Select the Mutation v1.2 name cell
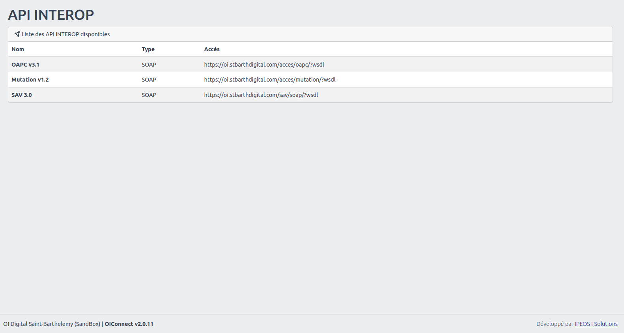Image resolution: width=624 pixels, height=333 pixels. tap(30, 80)
